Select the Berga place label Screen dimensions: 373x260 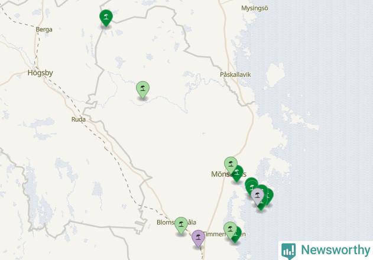click(x=44, y=30)
